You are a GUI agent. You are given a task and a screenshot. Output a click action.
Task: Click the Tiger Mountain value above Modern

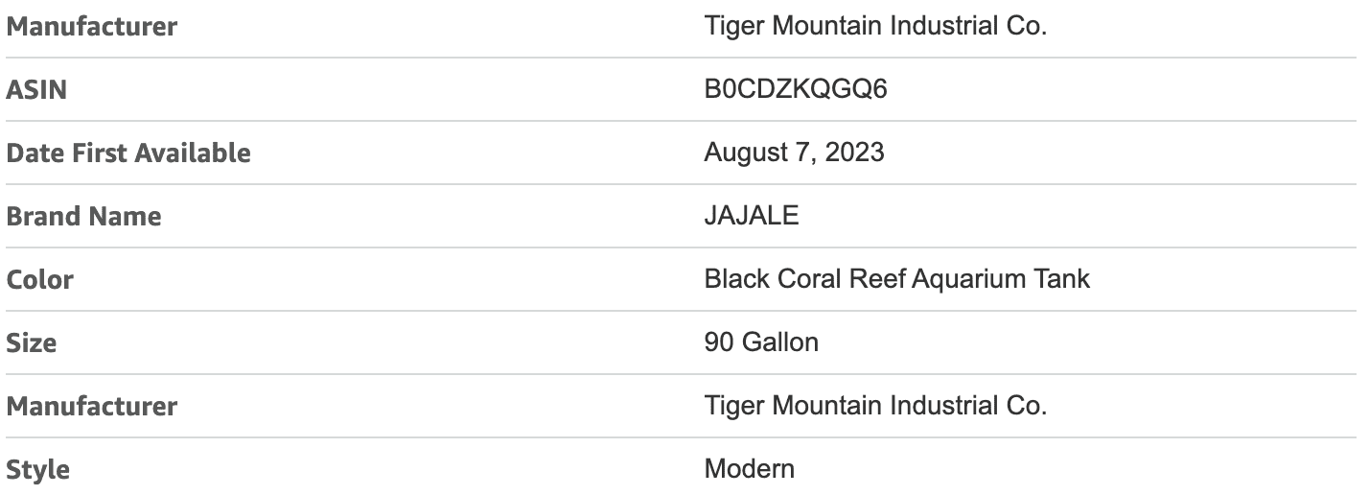(875, 405)
